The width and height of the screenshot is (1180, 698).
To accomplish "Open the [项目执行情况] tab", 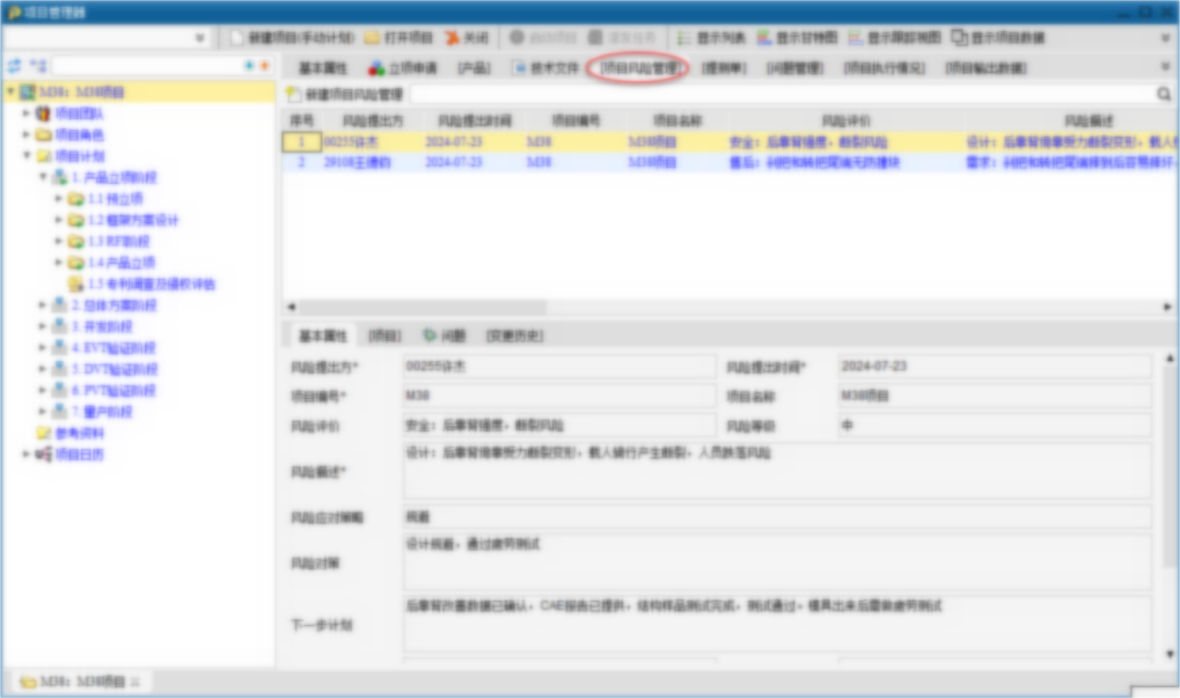I will pos(884,68).
